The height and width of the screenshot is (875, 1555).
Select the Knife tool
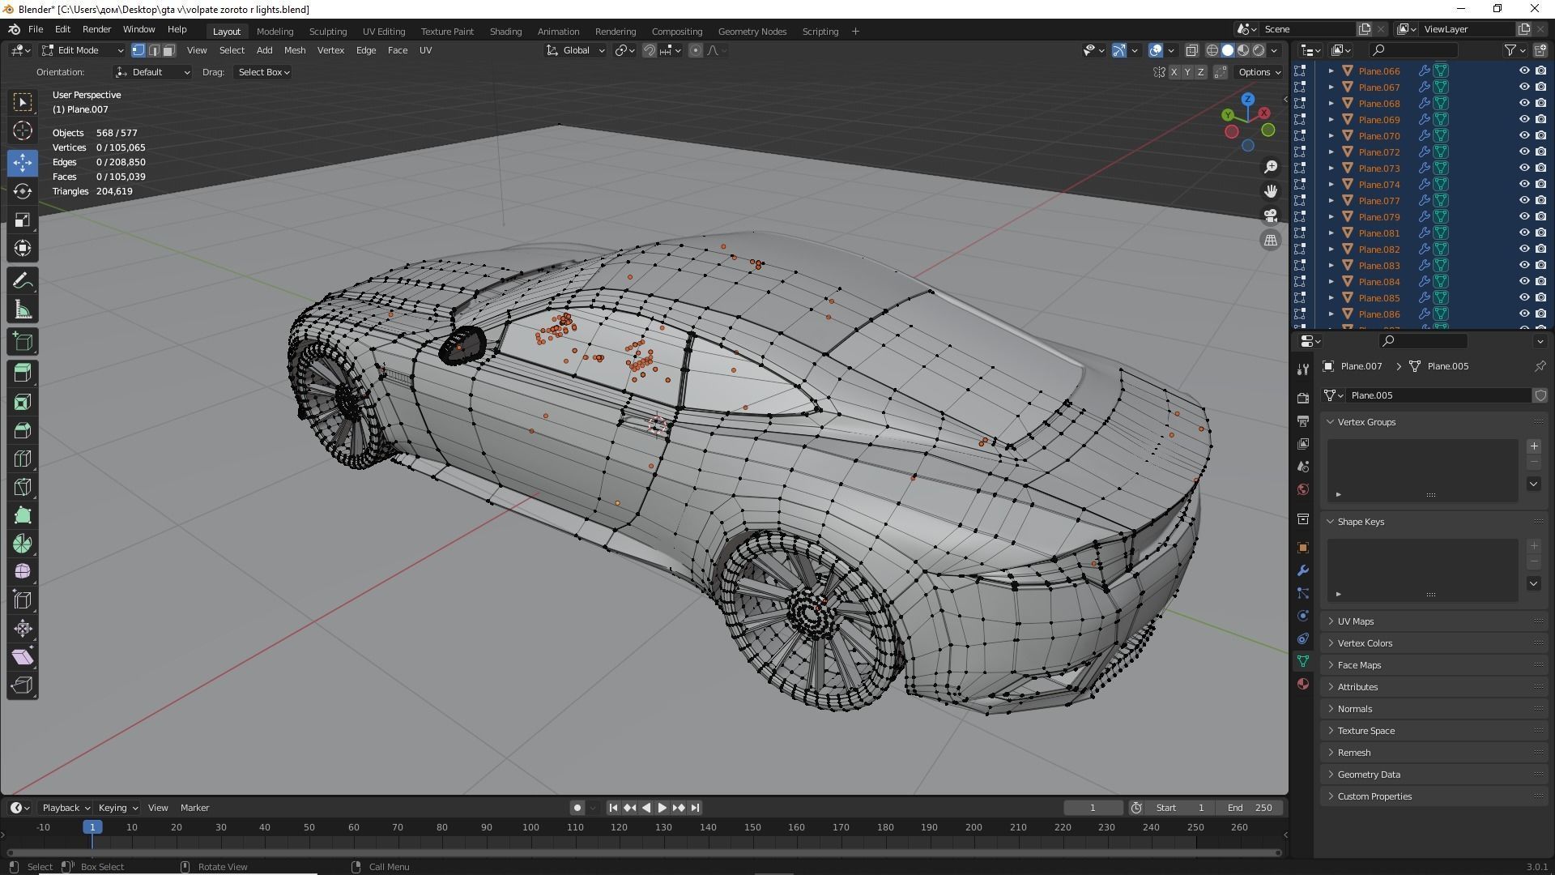coord(23,487)
